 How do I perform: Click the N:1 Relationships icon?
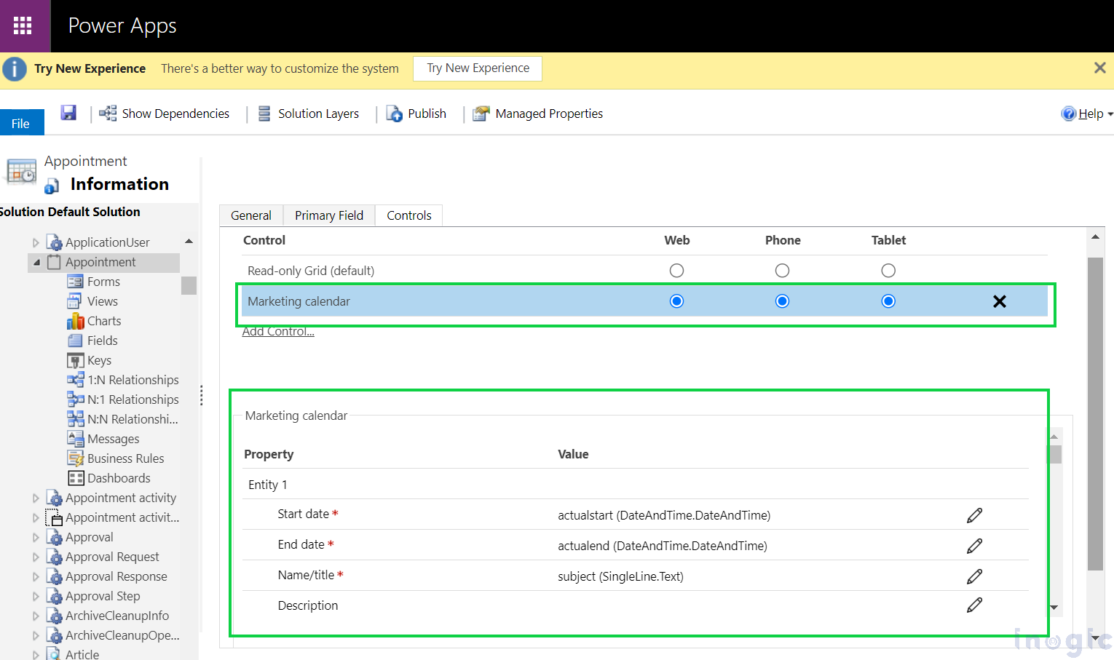coord(76,399)
